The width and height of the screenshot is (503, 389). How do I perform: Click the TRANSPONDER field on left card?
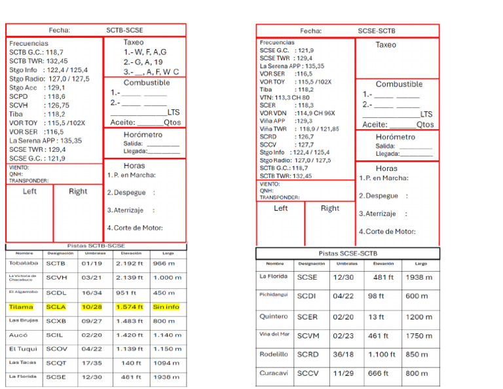coord(29,181)
